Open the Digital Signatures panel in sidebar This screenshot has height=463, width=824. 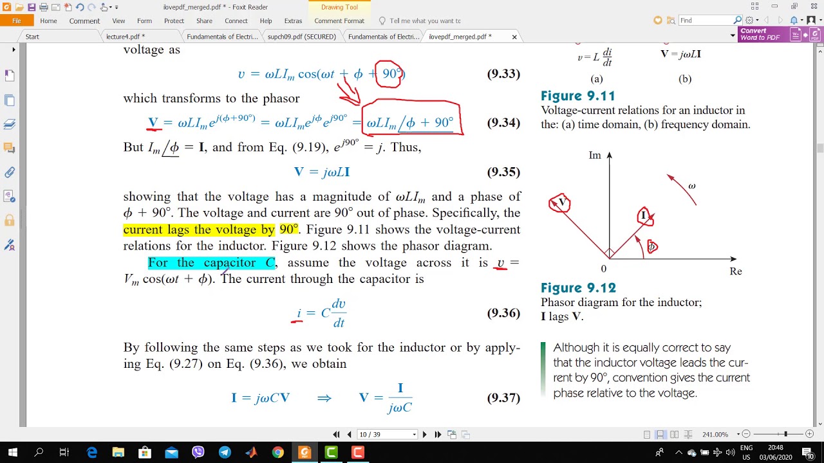(10, 245)
